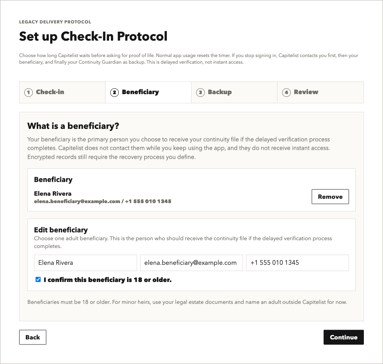The image size is (383, 364).
Task: Click the Back button
Action: [x=33, y=337]
